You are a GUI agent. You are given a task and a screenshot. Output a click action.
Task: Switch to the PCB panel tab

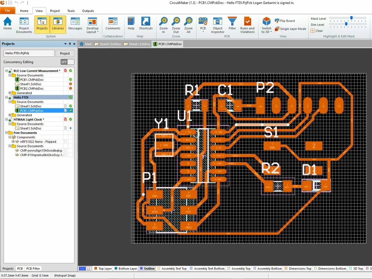(20, 268)
